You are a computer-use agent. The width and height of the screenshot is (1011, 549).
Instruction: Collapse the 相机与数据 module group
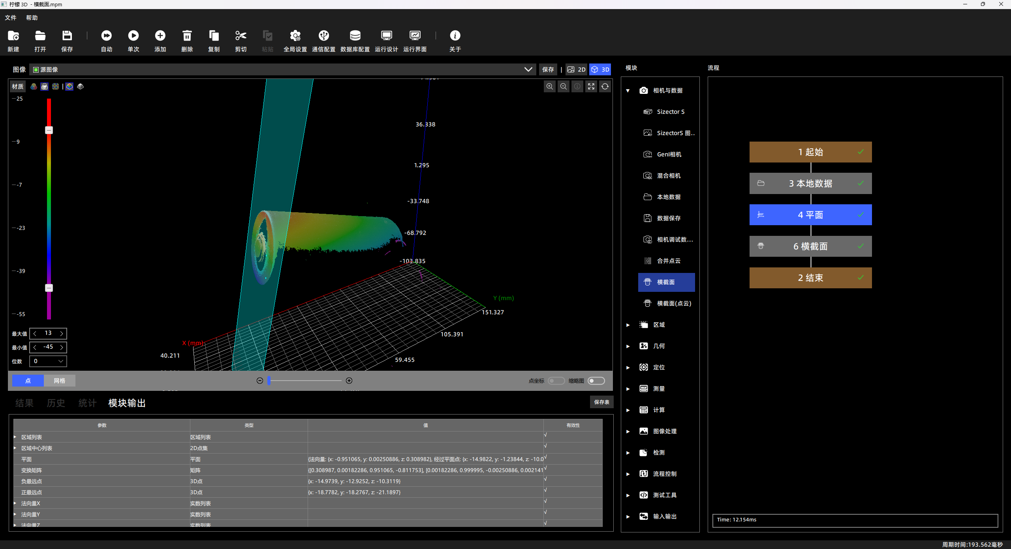click(628, 91)
